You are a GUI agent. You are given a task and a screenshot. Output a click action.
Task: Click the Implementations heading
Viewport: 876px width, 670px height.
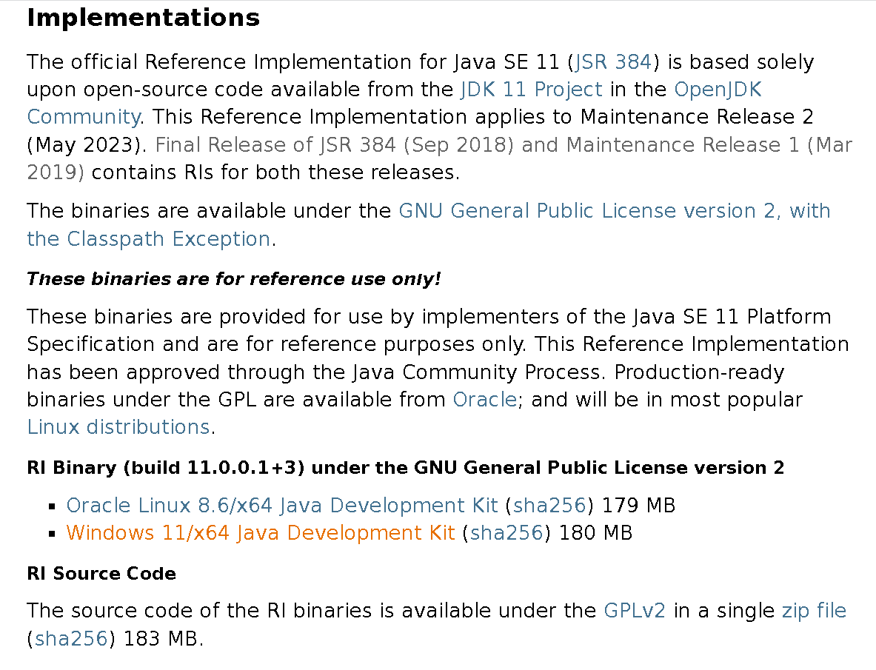tap(144, 18)
